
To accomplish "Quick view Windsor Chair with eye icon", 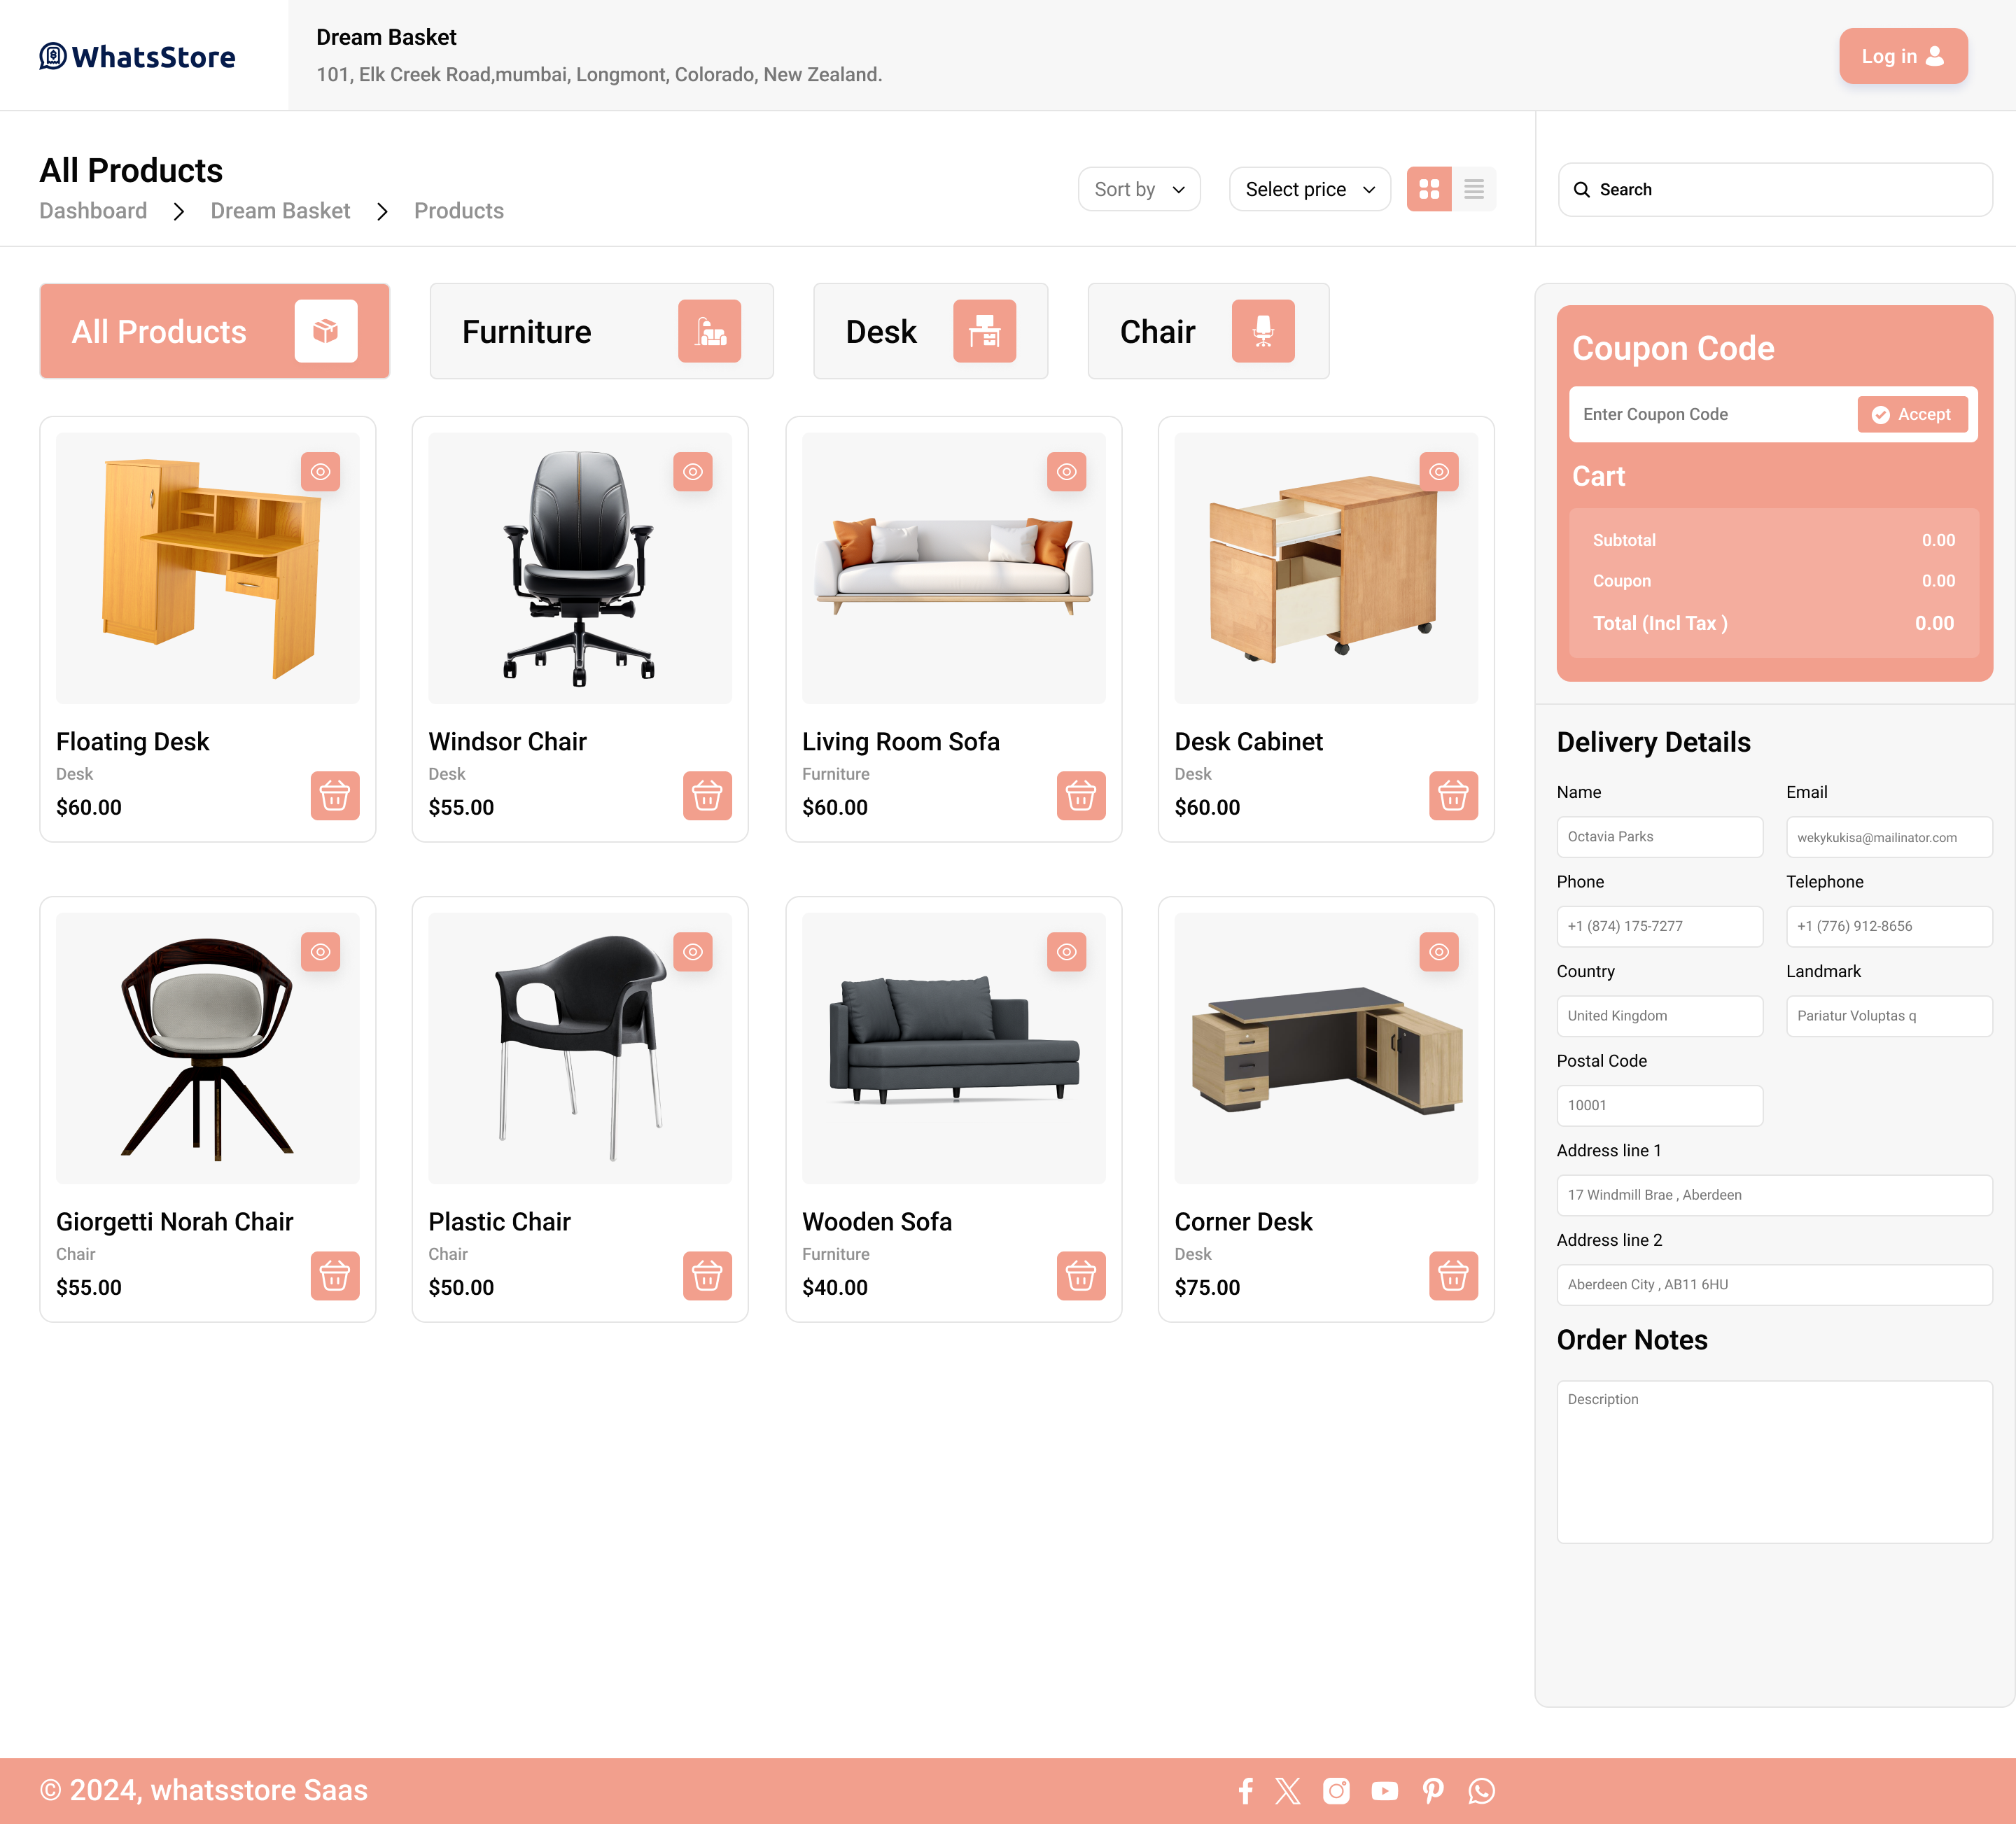I will pyautogui.click(x=692, y=472).
